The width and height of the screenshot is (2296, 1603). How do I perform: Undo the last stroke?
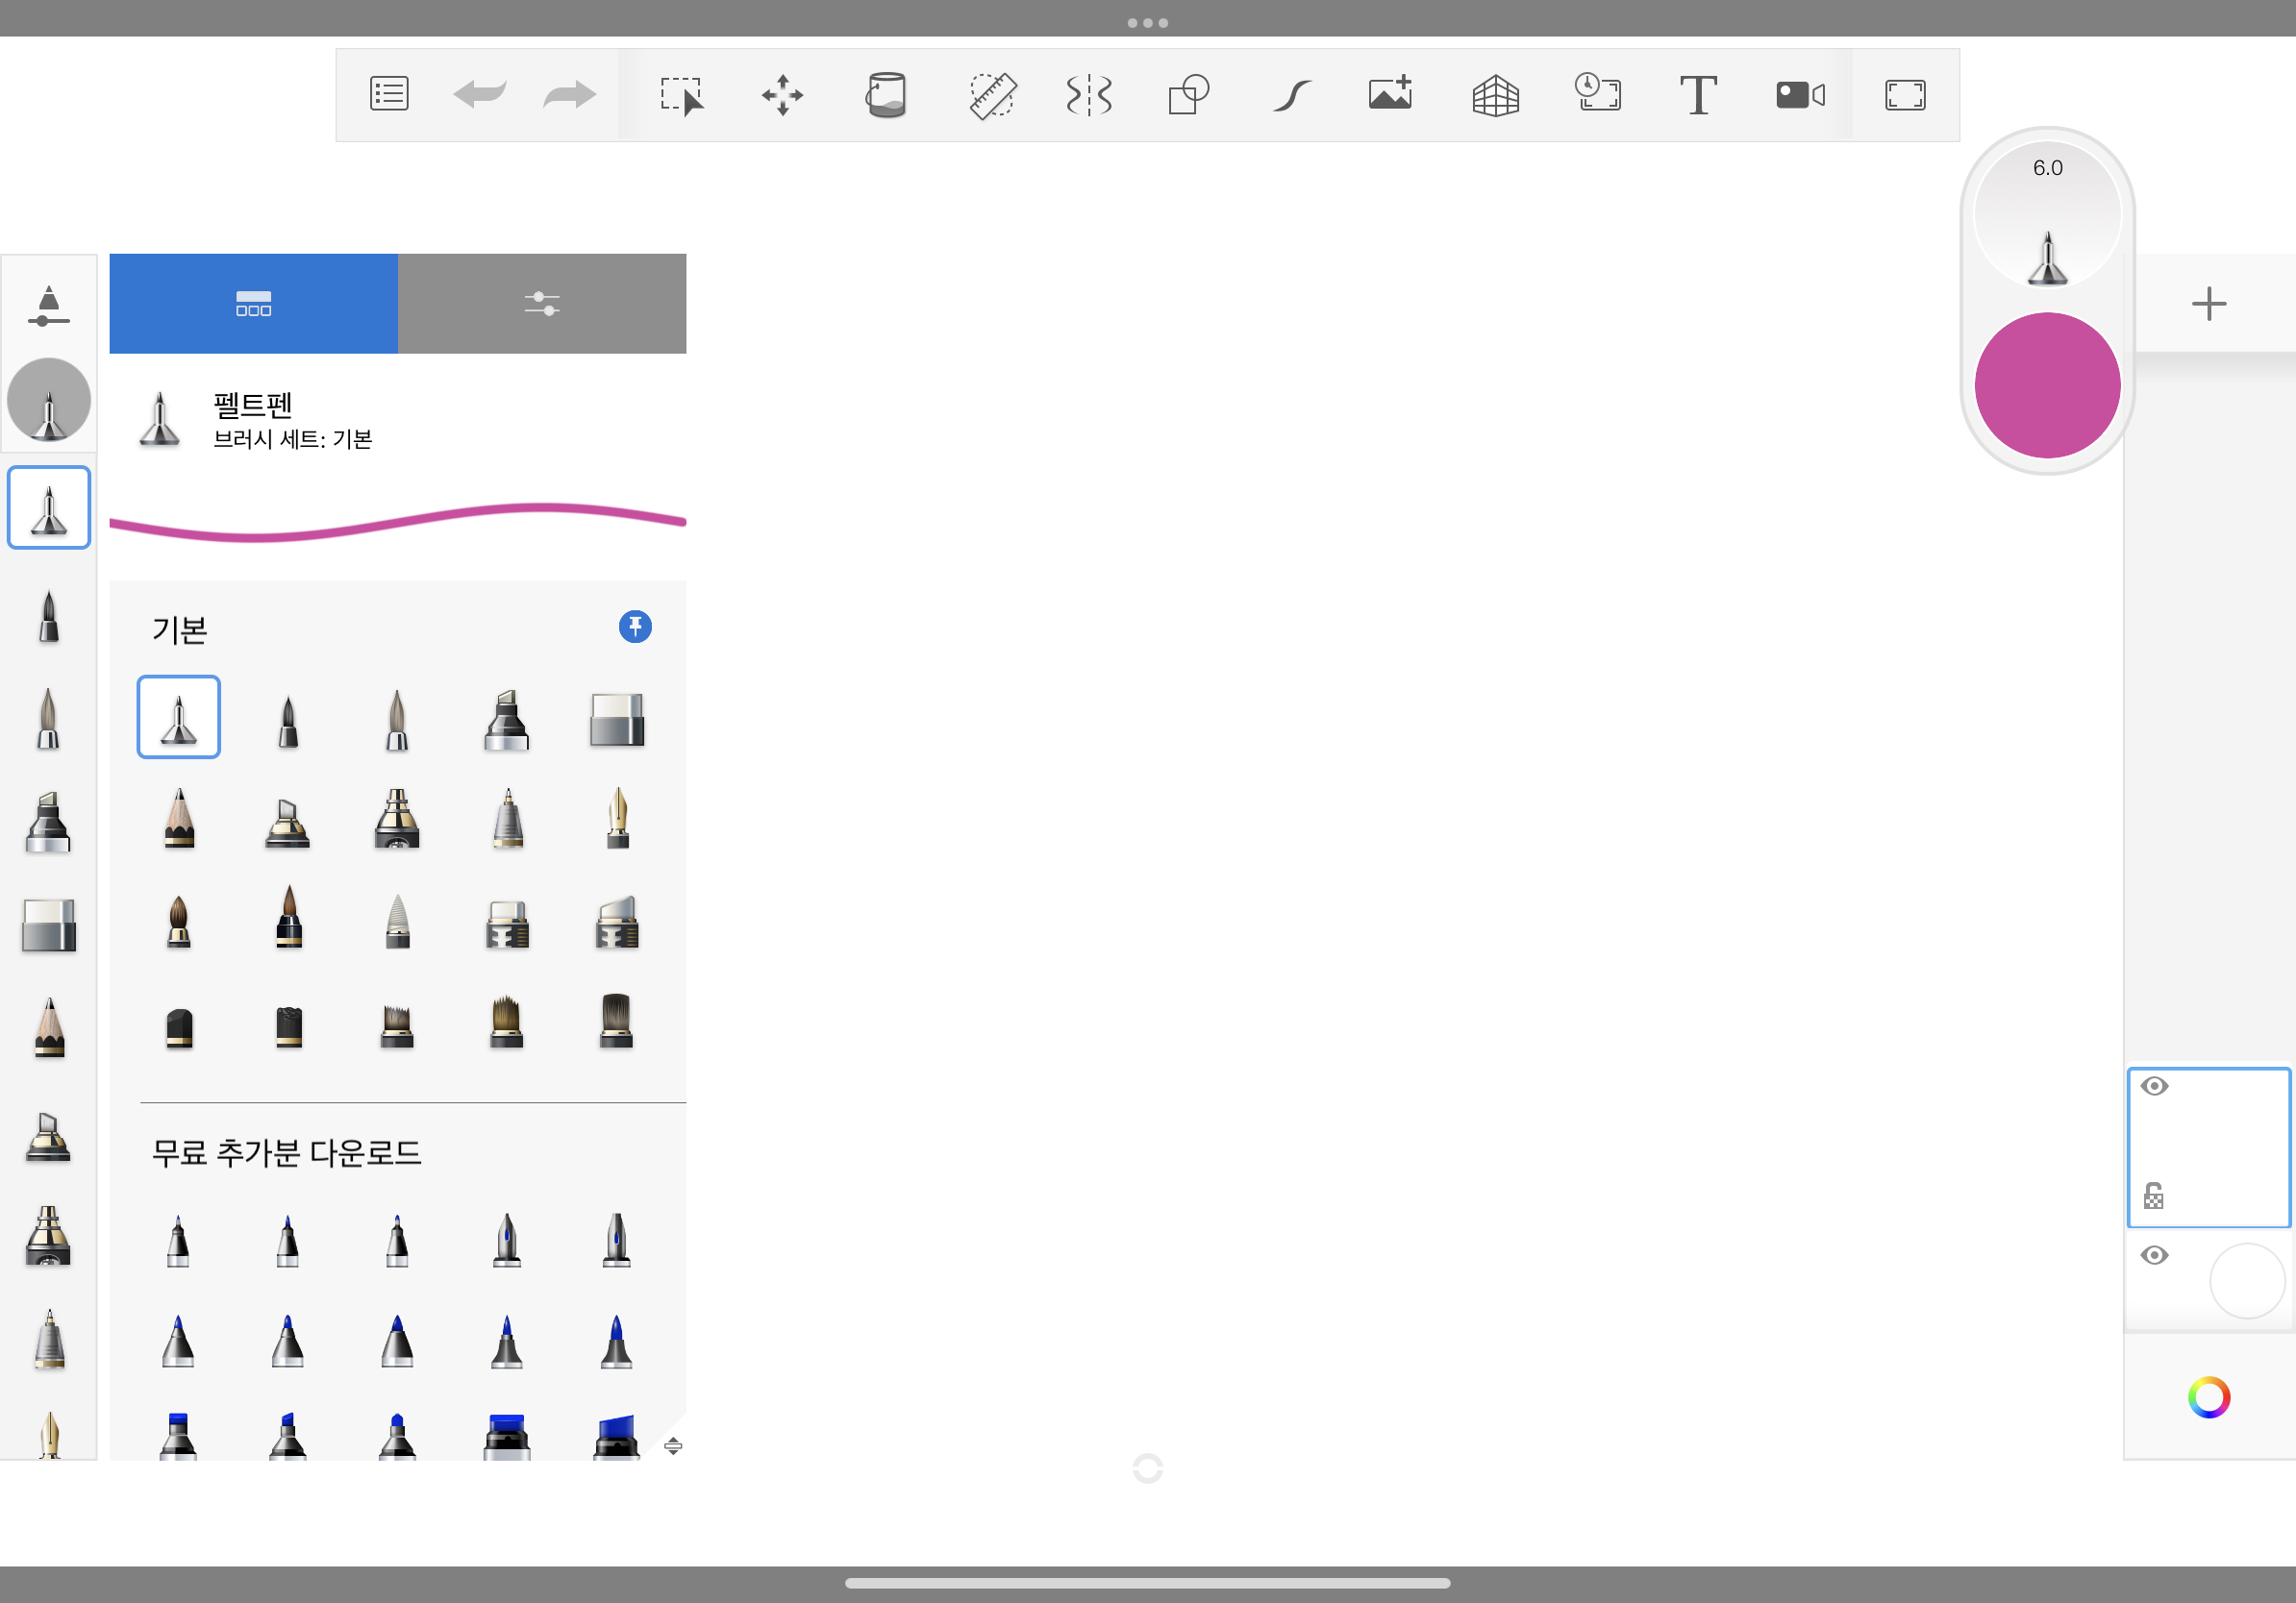(479, 95)
